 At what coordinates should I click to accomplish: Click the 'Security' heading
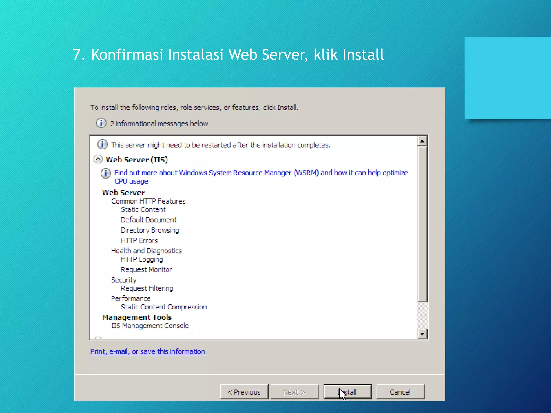coord(124,280)
